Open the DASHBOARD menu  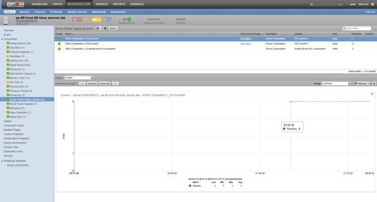click(40, 4)
